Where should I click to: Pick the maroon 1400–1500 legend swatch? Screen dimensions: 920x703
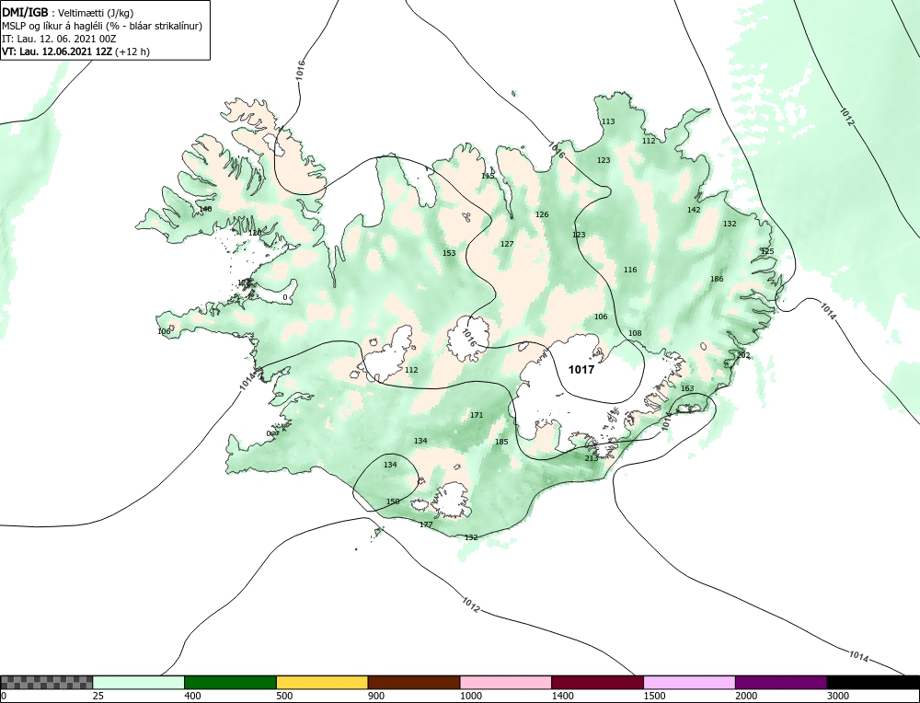597,682
